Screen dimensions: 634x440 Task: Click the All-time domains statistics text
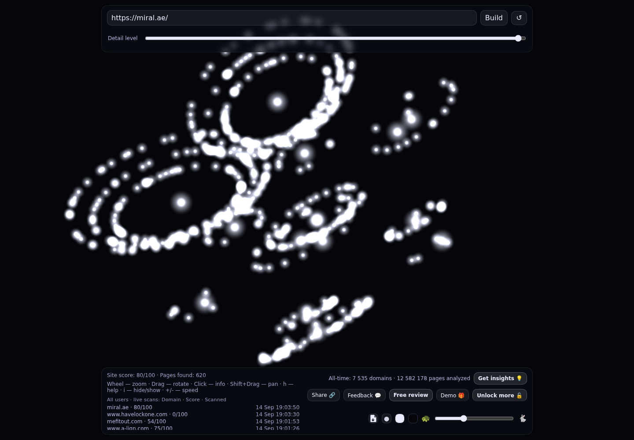point(399,378)
